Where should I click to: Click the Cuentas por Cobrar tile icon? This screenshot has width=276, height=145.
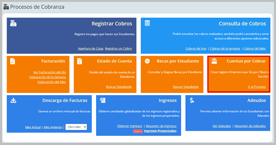(214, 61)
